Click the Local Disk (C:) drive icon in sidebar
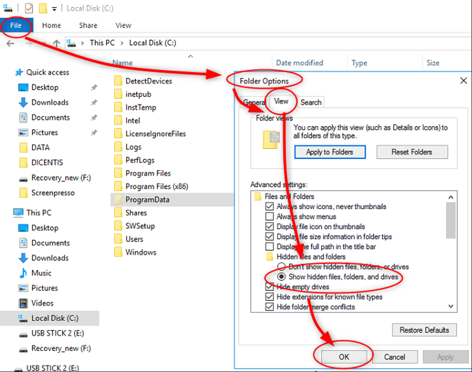This screenshot has width=472, height=372. pyautogui.click(x=23, y=318)
